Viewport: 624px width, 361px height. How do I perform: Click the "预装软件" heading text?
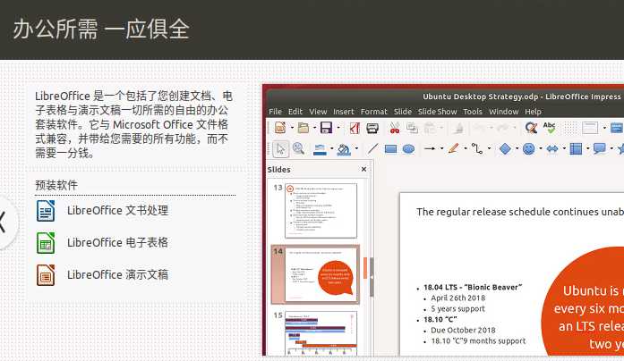tap(56, 185)
